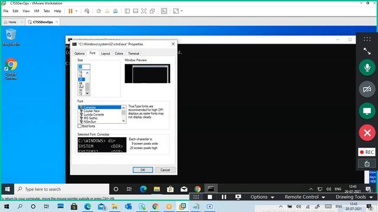Viewport: 378px width, 212px height.
Task: Open File Explorer in guest taskbar
Action: pyautogui.click(x=157, y=189)
